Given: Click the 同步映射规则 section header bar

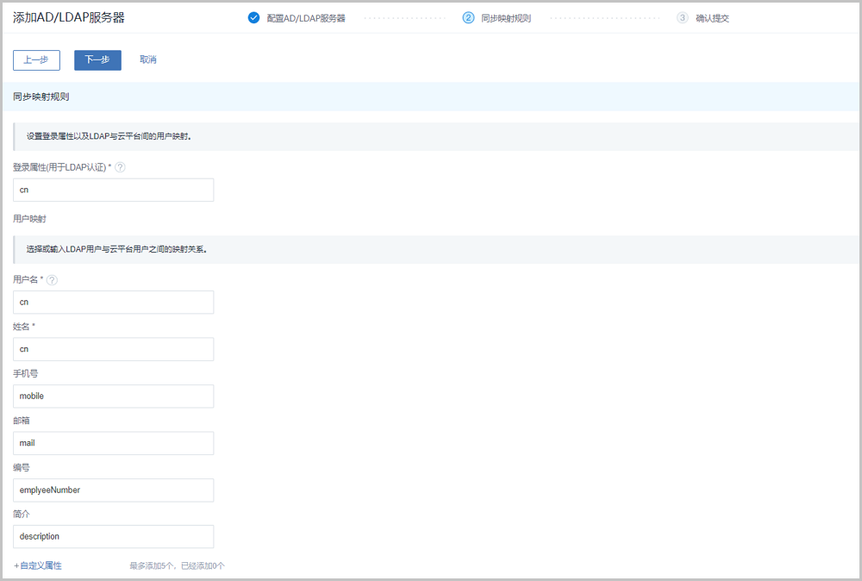Looking at the screenshot, I should click(431, 97).
